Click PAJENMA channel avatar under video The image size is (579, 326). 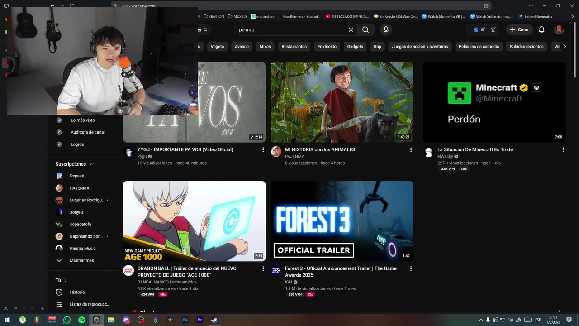(x=276, y=152)
